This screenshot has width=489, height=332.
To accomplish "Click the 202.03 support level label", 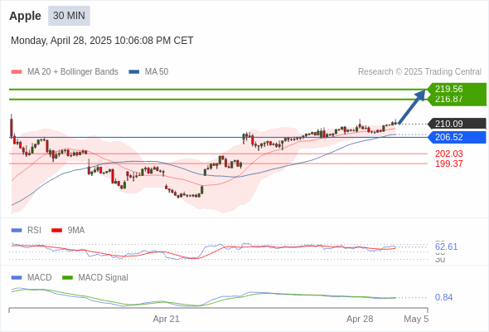I will [448, 154].
